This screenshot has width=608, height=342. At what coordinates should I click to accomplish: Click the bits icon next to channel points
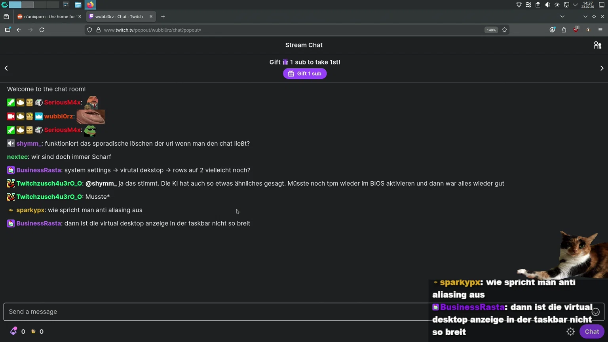33,331
